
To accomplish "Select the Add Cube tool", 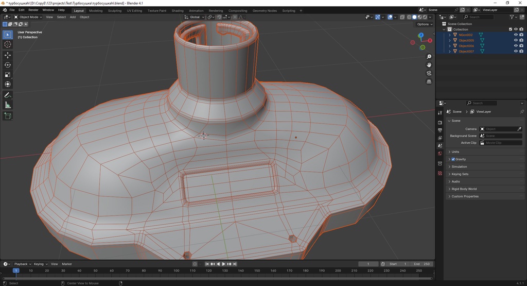I will [8, 116].
